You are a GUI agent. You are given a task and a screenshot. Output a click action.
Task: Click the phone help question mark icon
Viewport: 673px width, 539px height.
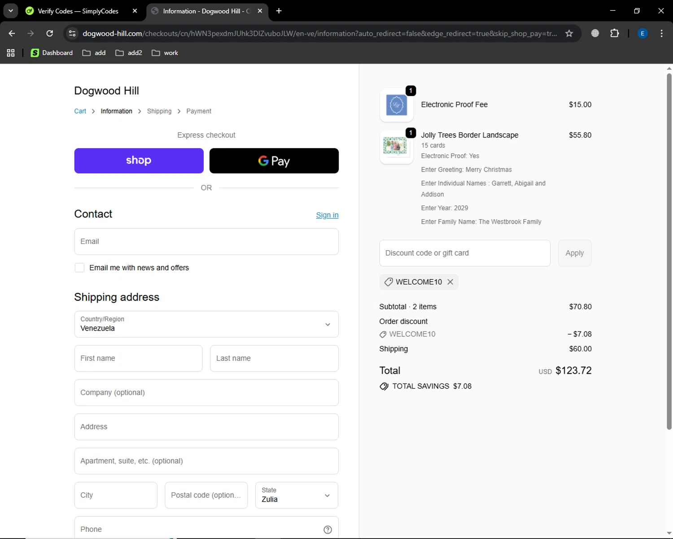click(x=328, y=530)
